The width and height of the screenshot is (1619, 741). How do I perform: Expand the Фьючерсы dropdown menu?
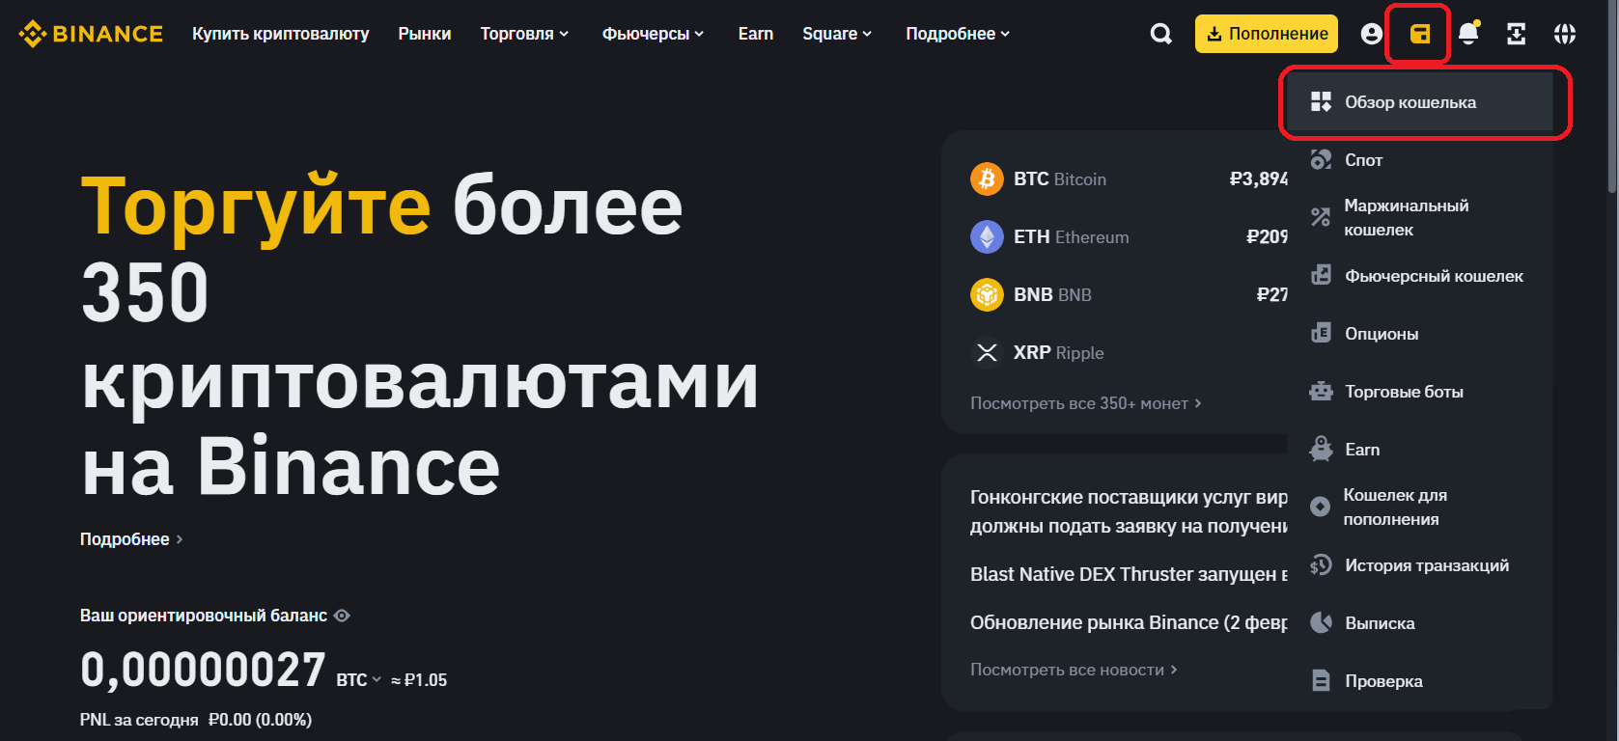tap(653, 34)
